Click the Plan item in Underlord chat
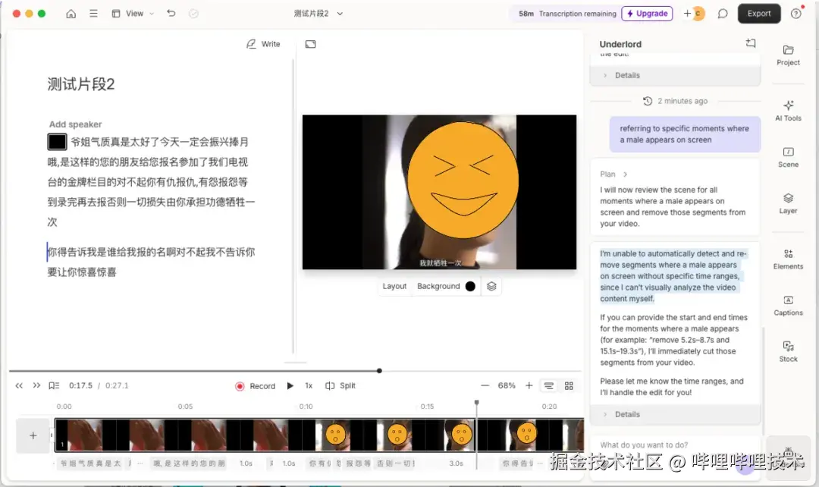819x487 pixels. click(611, 174)
